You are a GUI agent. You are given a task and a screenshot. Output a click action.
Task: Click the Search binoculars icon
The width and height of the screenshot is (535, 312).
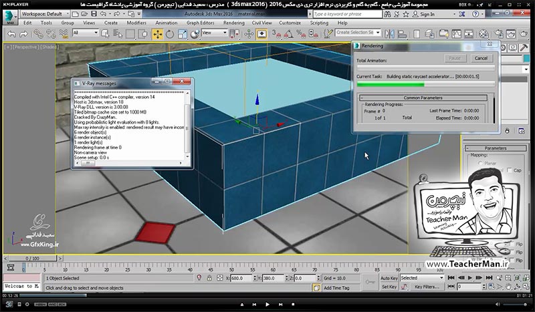[x=387, y=14]
